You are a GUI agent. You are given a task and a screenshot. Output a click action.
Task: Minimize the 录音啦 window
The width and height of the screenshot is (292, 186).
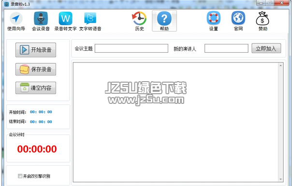(x=261, y=3)
